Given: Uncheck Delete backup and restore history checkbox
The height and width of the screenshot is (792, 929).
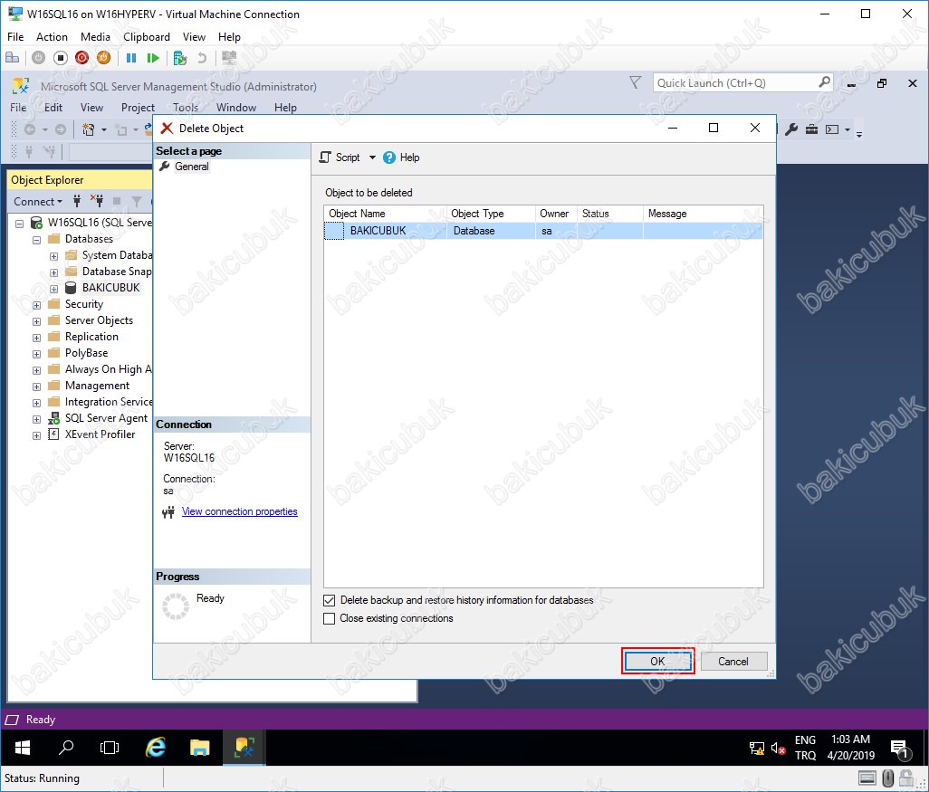Looking at the screenshot, I should (330, 600).
